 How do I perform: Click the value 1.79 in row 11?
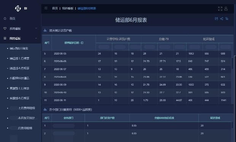146,100
